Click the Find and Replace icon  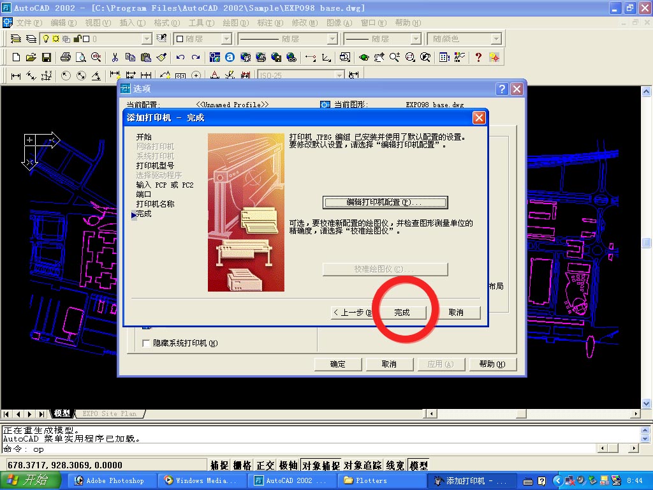click(96, 57)
